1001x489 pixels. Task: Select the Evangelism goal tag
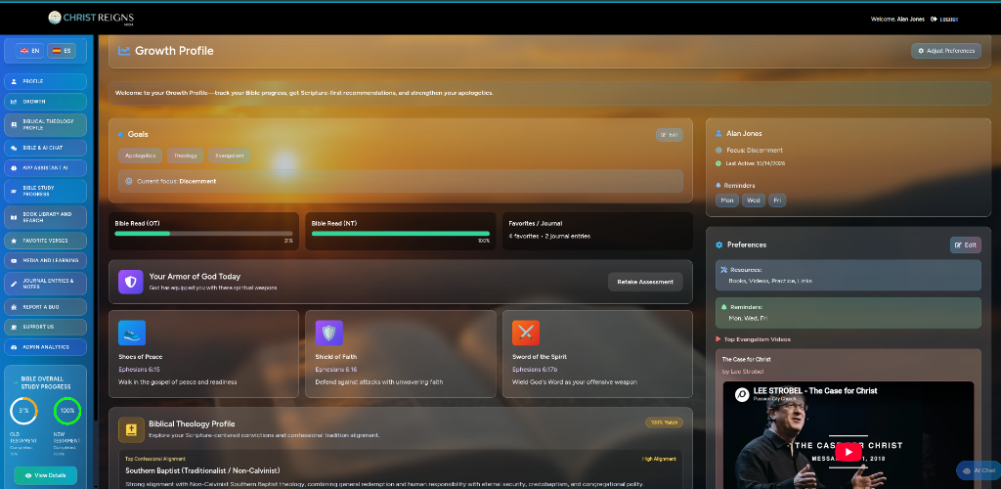[x=229, y=156]
